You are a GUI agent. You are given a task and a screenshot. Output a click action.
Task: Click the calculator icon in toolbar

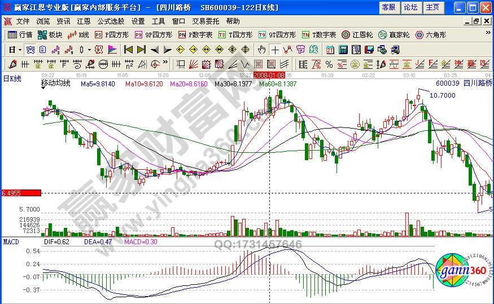[x=343, y=49]
